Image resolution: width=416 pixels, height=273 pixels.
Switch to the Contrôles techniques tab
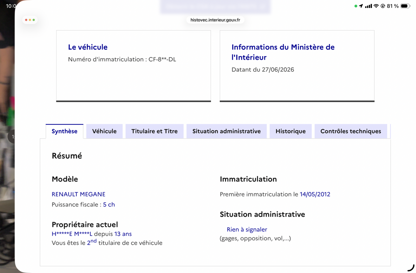350,131
